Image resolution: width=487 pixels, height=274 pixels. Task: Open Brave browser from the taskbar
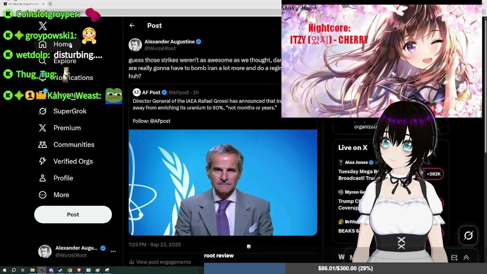(79, 270)
